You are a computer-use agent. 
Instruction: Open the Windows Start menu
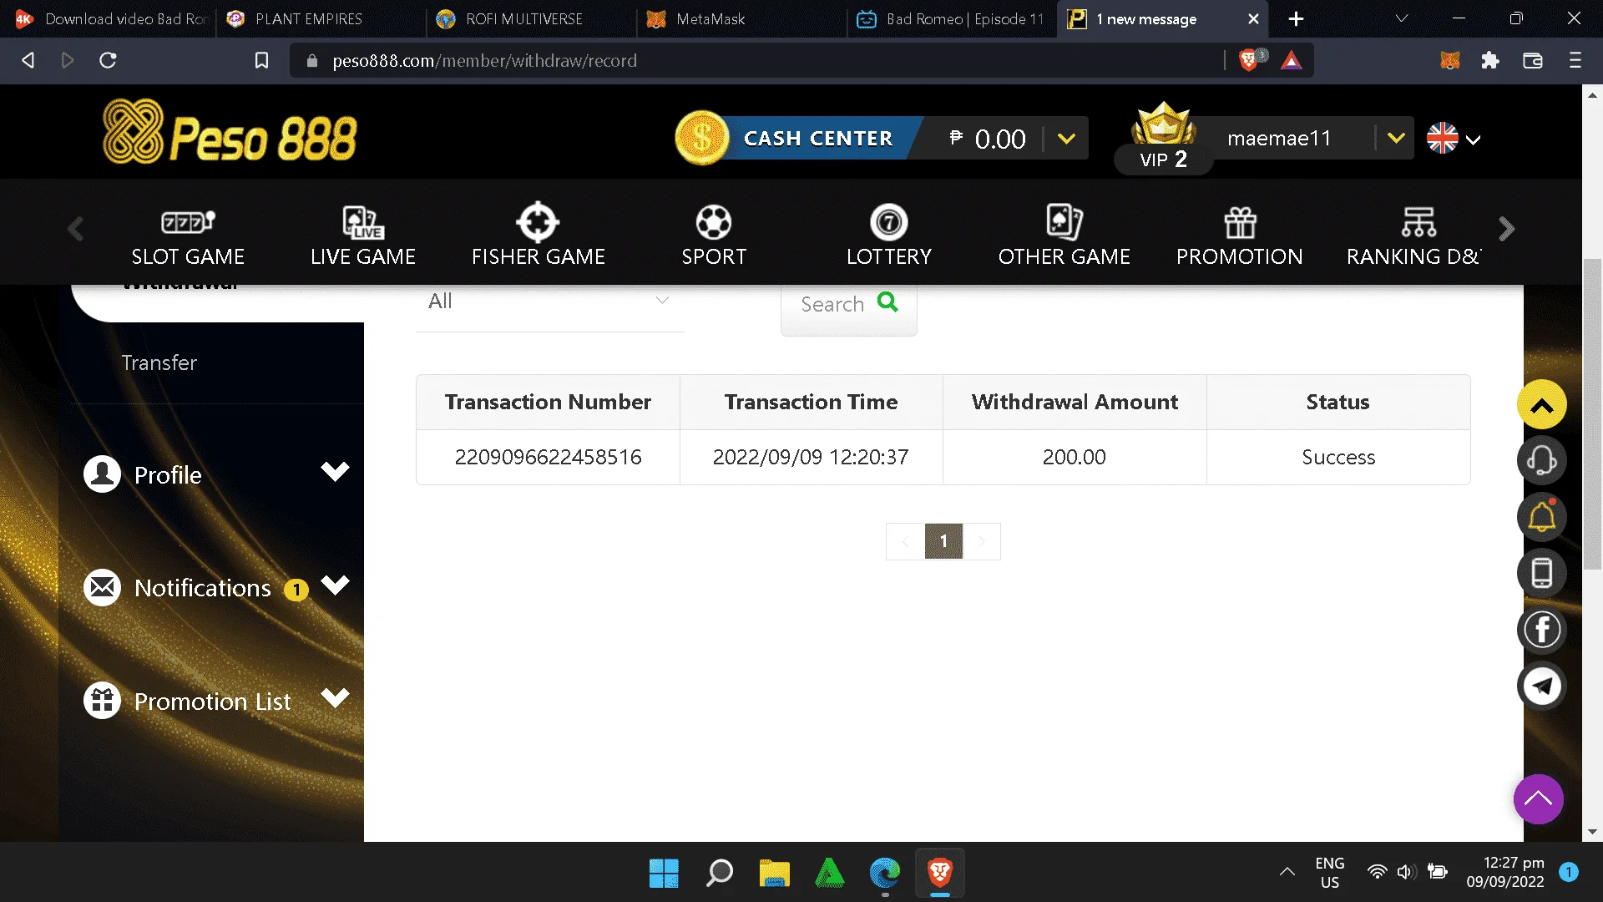(664, 873)
